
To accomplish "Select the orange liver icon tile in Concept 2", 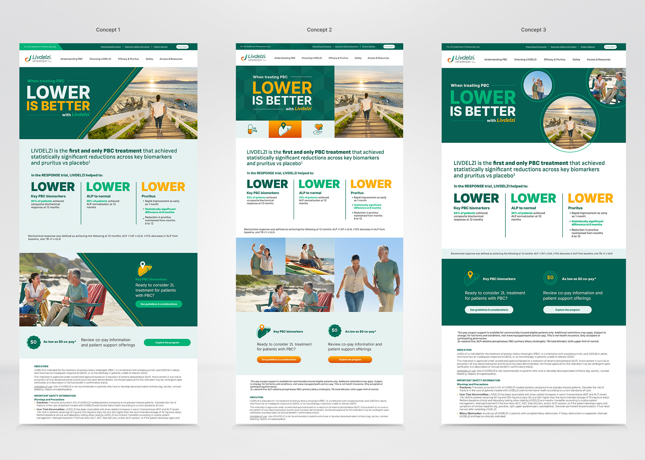I will pos(285,129).
